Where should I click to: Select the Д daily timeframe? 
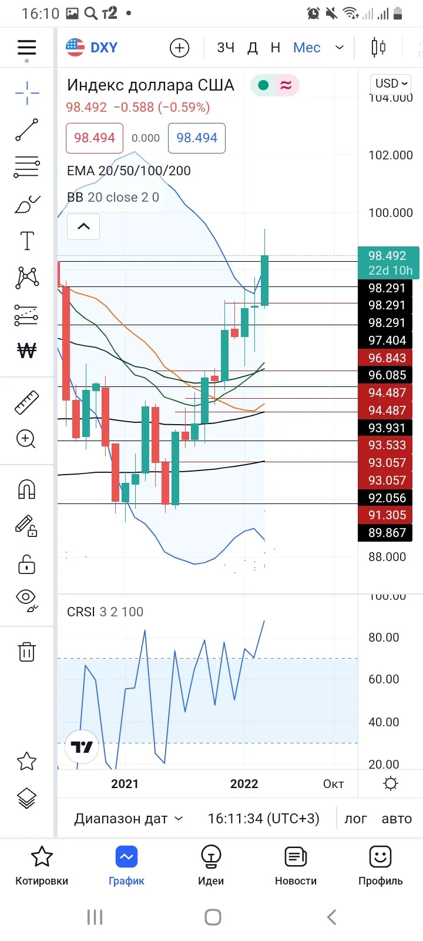point(252,48)
